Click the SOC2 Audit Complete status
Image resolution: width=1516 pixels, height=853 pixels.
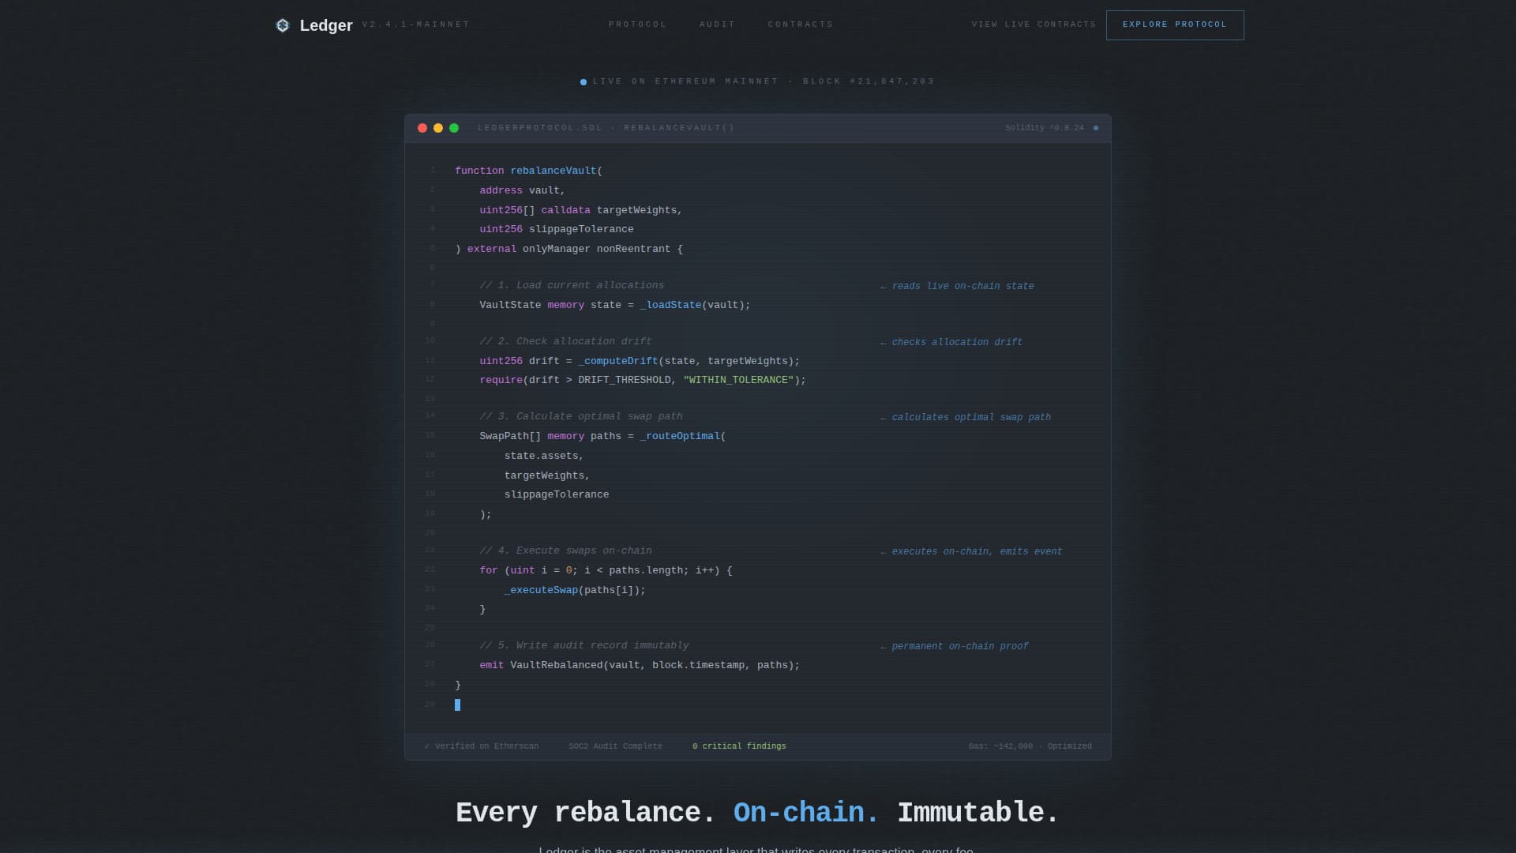click(615, 746)
